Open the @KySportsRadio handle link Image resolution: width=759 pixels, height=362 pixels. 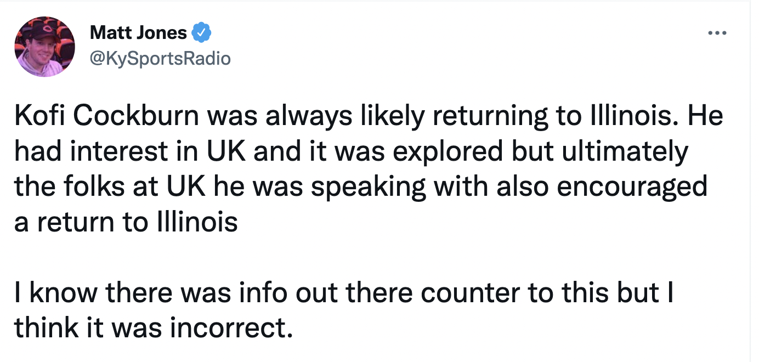pyautogui.click(x=160, y=58)
